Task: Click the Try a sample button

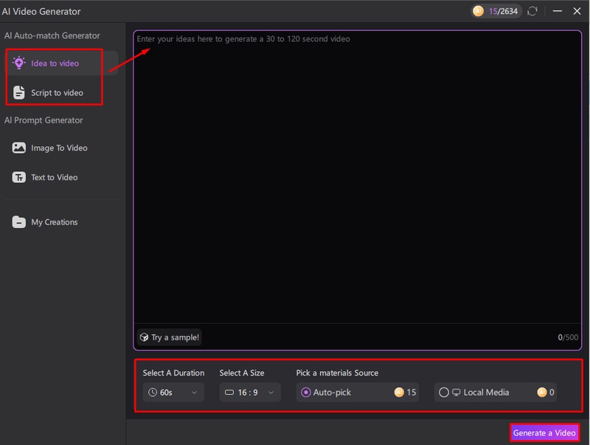Action: (x=168, y=337)
